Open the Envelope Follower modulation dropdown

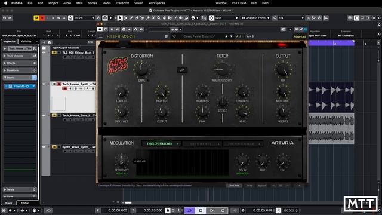161,144
